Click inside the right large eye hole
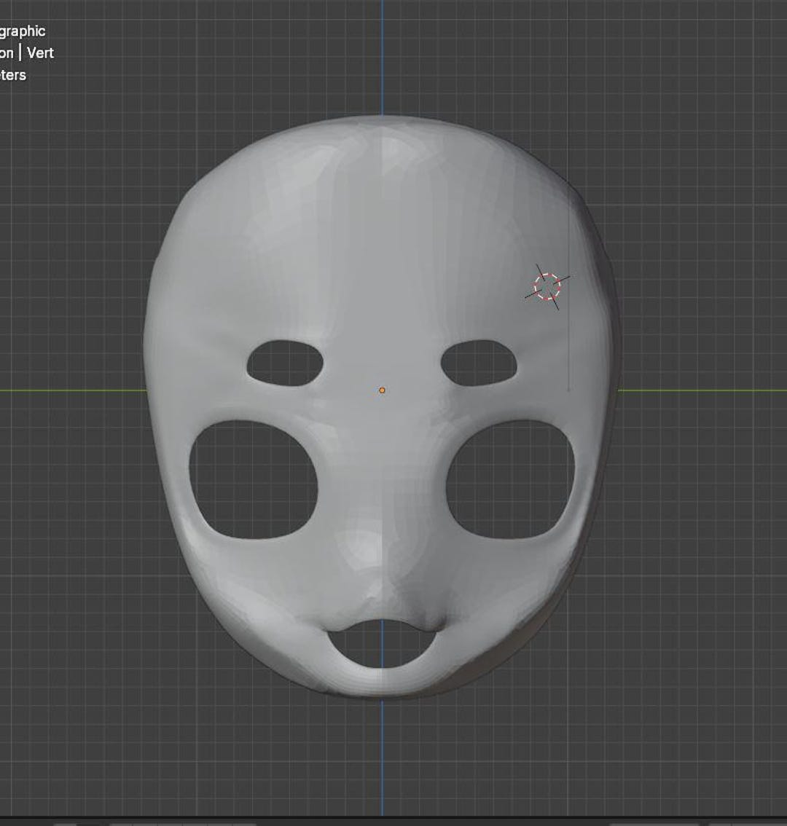This screenshot has height=826, width=787. click(x=510, y=477)
